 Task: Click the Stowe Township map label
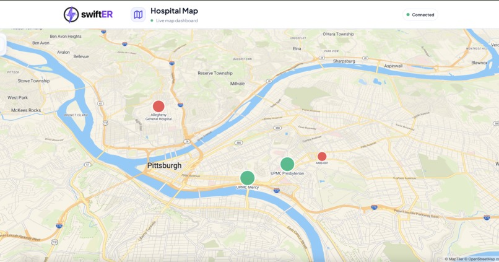(33, 81)
